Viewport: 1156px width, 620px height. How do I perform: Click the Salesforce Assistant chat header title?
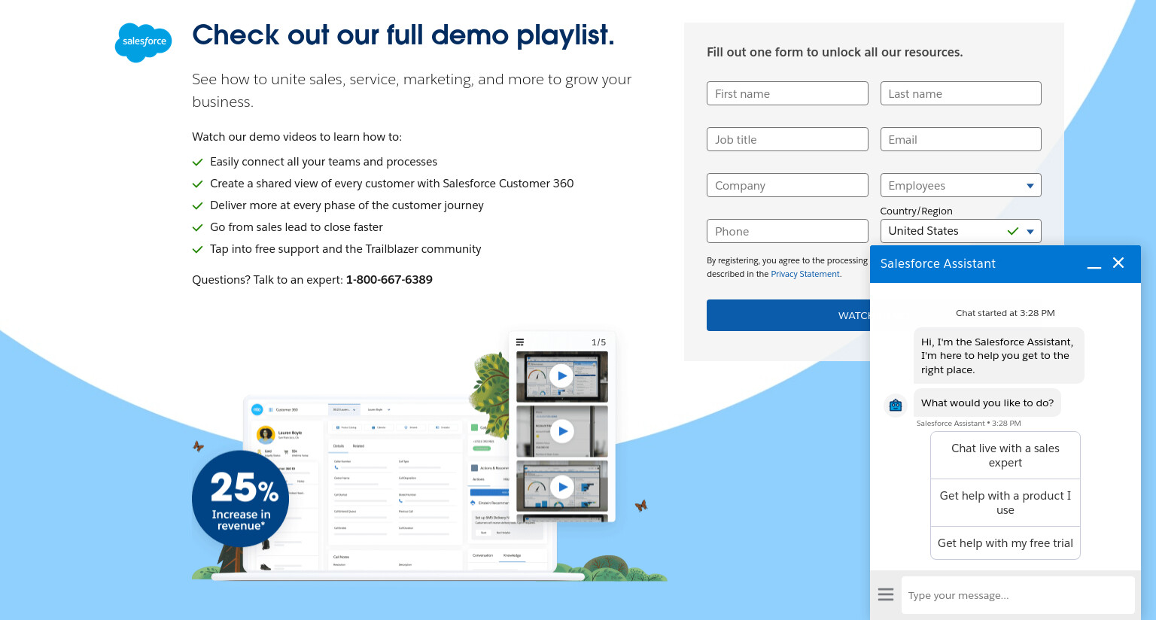pyautogui.click(x=938, y=263)
